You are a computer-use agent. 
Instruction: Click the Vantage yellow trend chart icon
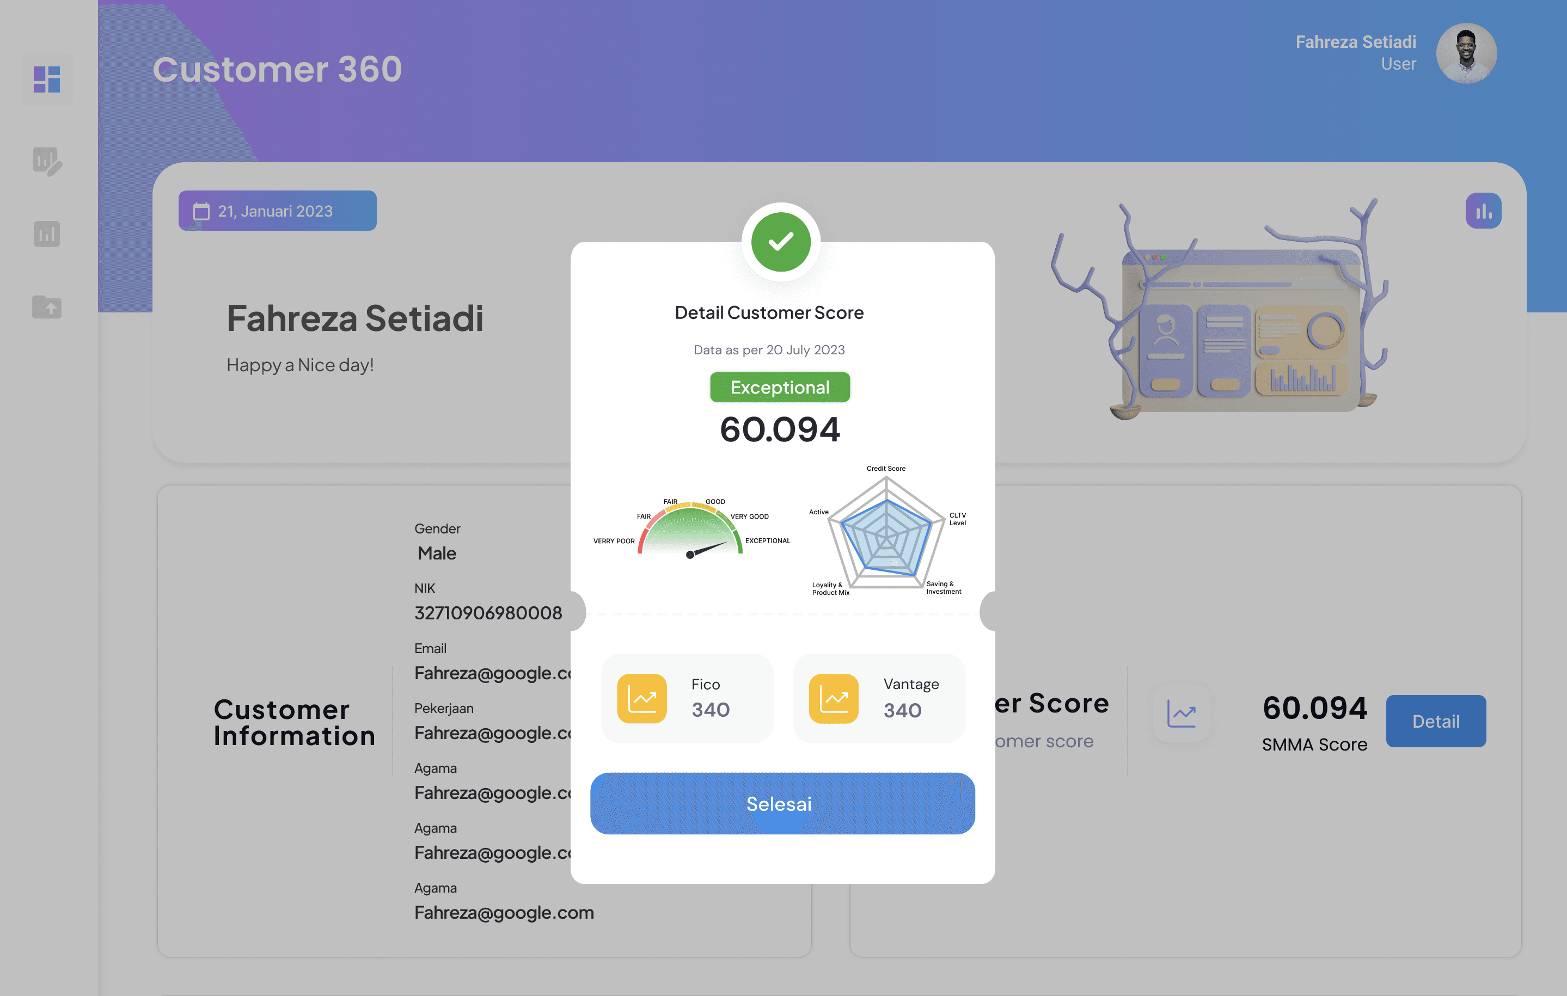pos(834,699)
